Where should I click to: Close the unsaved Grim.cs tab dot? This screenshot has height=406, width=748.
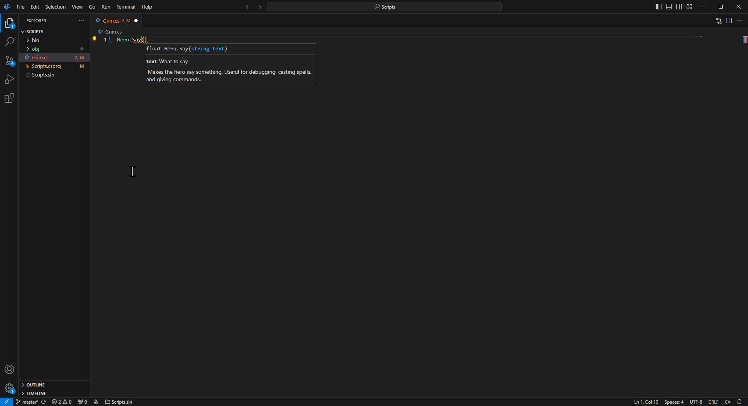pyautogui.click(x=136, y=21)
